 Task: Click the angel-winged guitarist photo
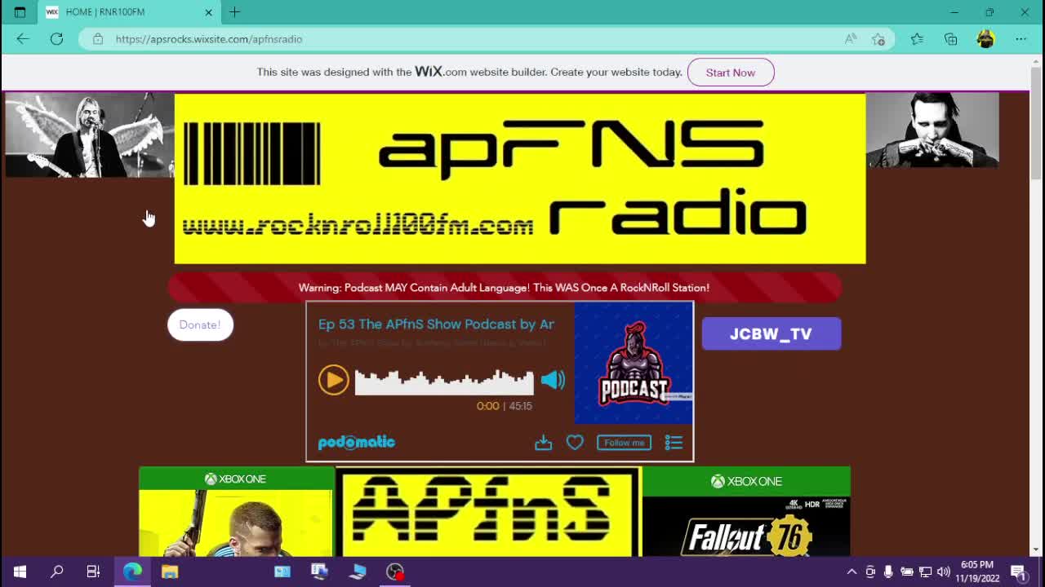pos(90,135)
